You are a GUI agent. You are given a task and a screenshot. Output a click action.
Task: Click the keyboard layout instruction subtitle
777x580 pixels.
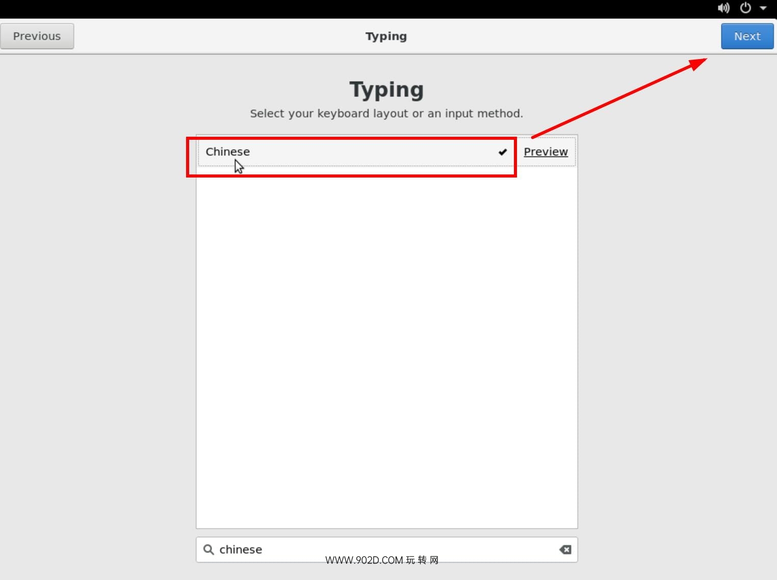(x=386, y=113)
